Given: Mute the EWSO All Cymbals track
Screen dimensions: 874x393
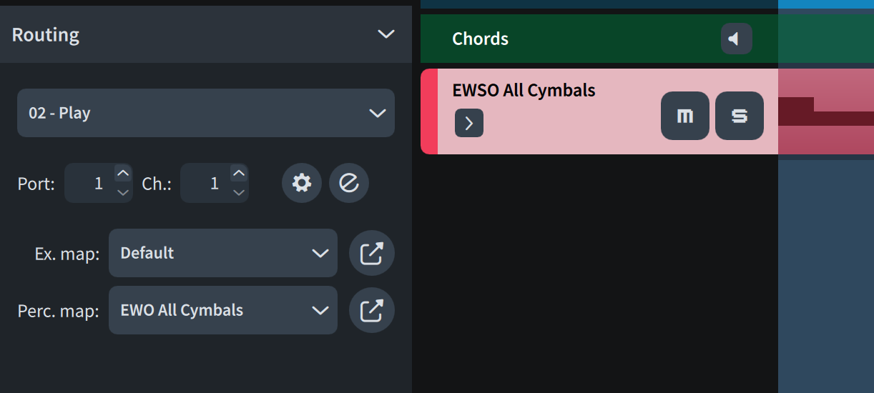Looking at the screenshot, I should (x=684, y=116).
